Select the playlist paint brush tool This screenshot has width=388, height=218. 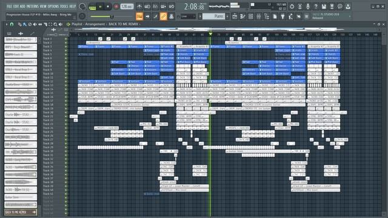(x=25, y=24)
